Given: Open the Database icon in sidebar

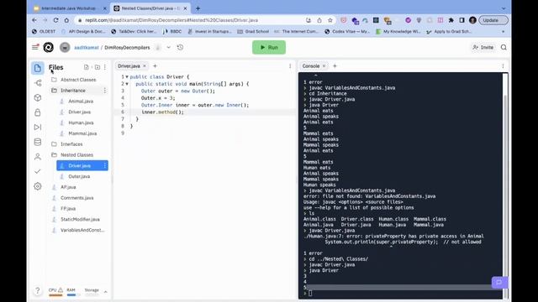Looking at the screenshot, I should [38, 142].
